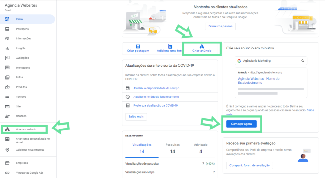Click the Começar agora button

coord(242,124)
